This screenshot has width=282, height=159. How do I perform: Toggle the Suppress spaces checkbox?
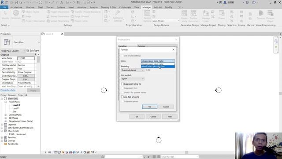(122, 102)
